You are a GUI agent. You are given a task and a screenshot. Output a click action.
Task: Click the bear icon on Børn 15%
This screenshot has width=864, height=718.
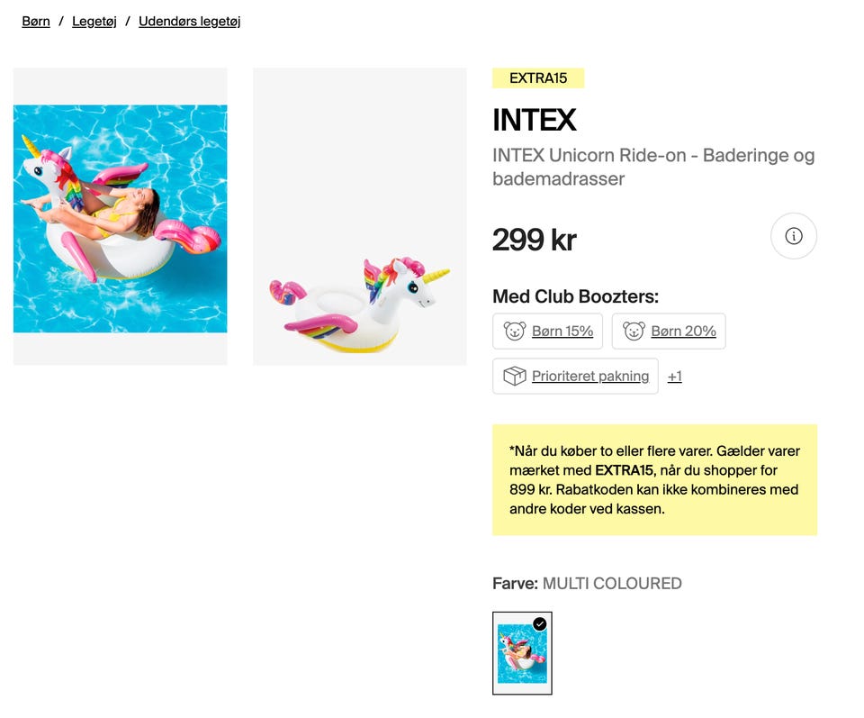pos(515,332)
